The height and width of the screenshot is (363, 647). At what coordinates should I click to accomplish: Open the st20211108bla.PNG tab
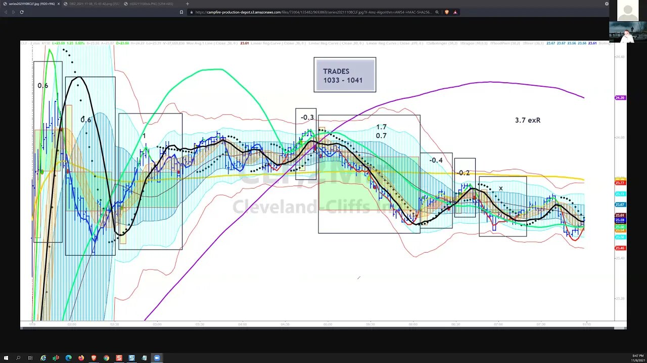[x=152, y=4]
